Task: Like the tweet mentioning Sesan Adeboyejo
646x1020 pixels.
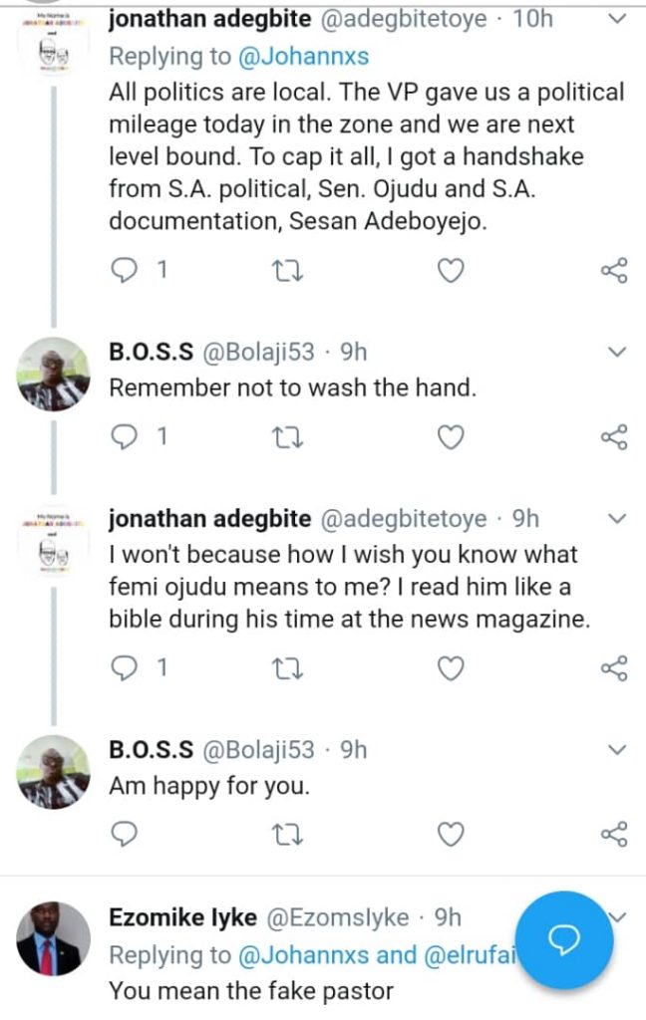Action: point(452,270)
